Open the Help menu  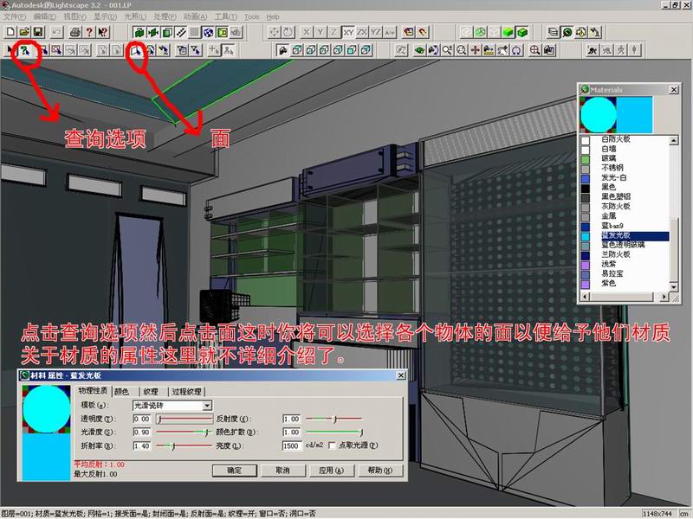tap(273, 16)
